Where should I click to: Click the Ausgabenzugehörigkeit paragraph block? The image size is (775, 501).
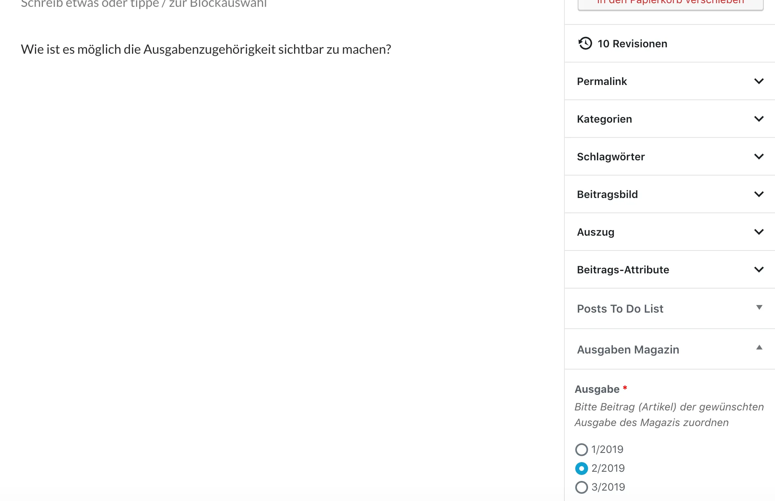coord(206,49)
